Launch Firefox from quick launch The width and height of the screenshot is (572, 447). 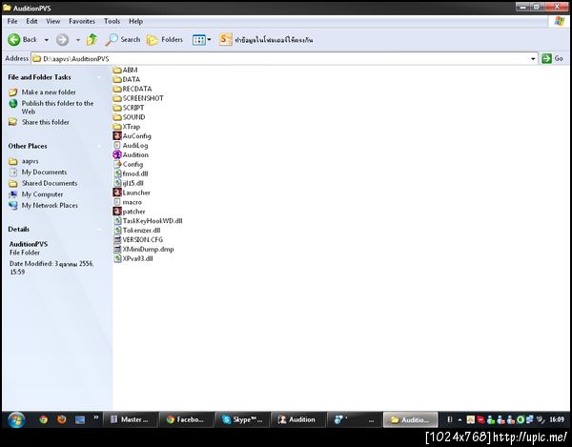pyautogui.click(x=62, y=419)
